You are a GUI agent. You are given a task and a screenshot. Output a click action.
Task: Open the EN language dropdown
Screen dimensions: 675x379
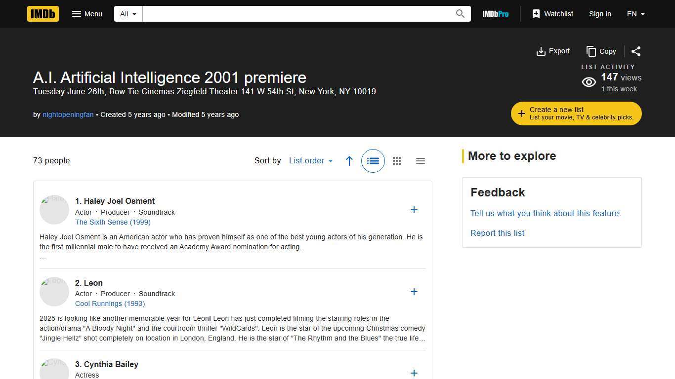tap(636, 14)
